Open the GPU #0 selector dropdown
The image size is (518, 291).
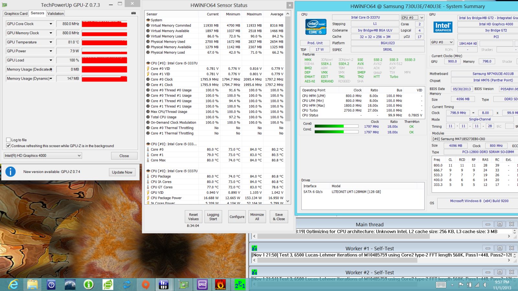click(442, 42)
